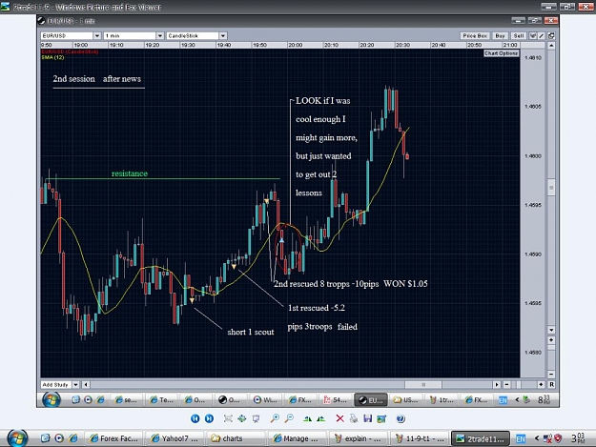
Task: Start the slide show from viewer toolbar
Action: (257, 418)
